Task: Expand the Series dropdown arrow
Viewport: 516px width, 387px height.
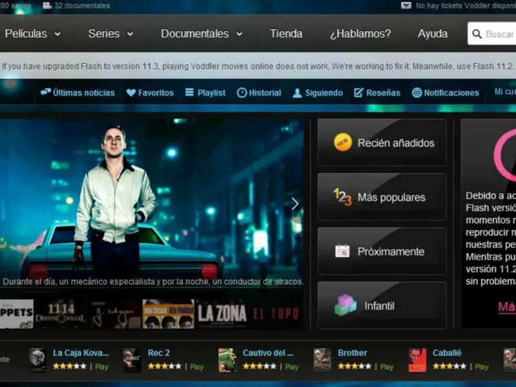Action: 130,34
